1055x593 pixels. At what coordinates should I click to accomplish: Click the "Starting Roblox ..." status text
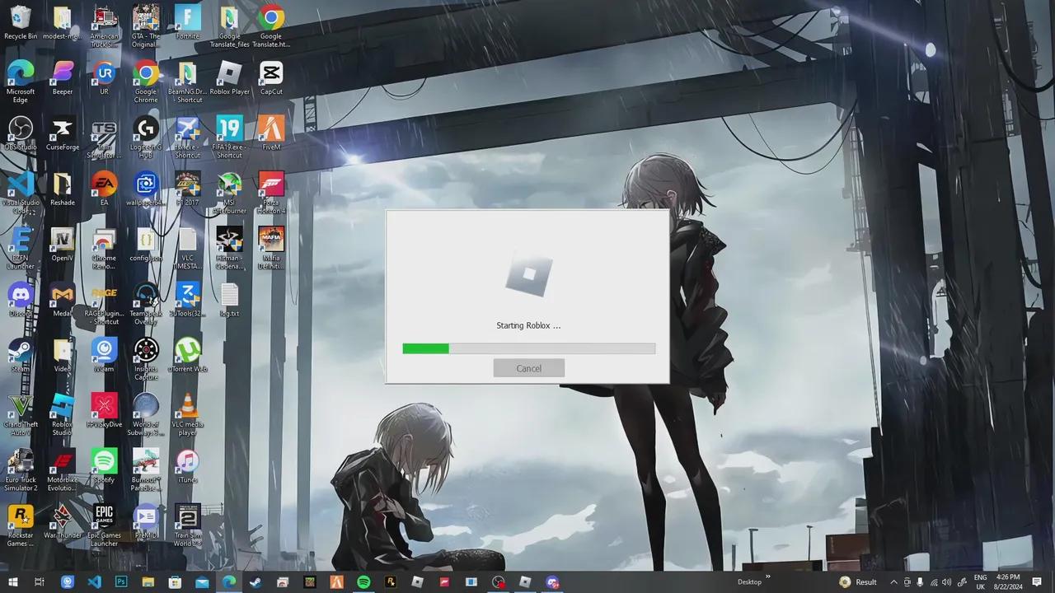(x=528, y=325)
